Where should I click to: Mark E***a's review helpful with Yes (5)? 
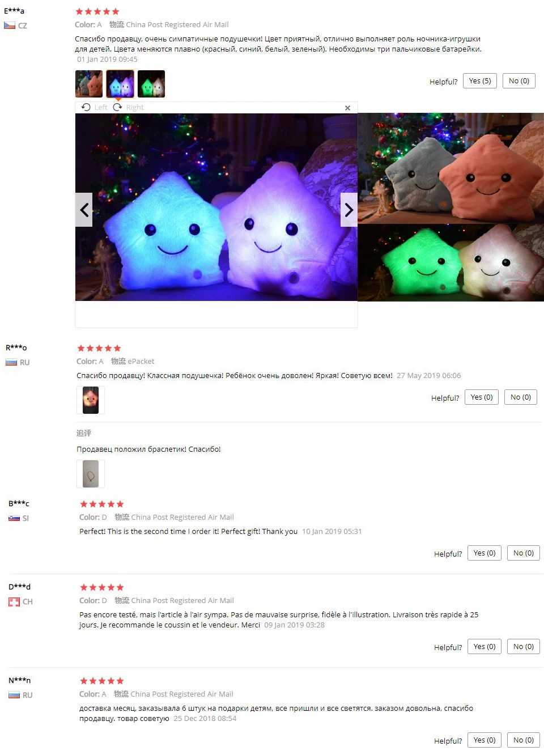(480, 81)
